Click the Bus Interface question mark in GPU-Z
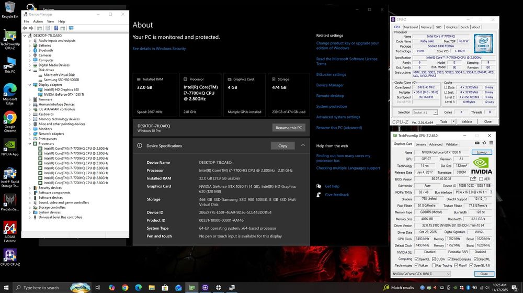Image resolution: width=523 pixels, height=293 pixels. (491, 192)
